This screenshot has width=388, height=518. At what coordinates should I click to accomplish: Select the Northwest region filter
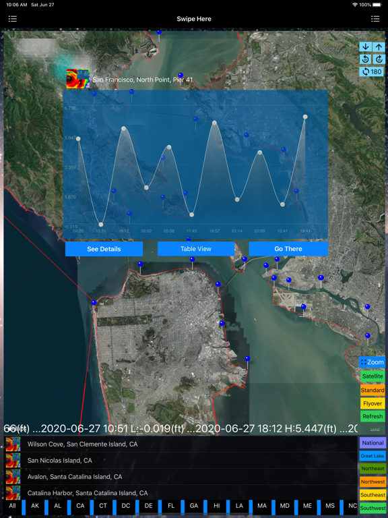pyautogui.click(x=373, y=482)
